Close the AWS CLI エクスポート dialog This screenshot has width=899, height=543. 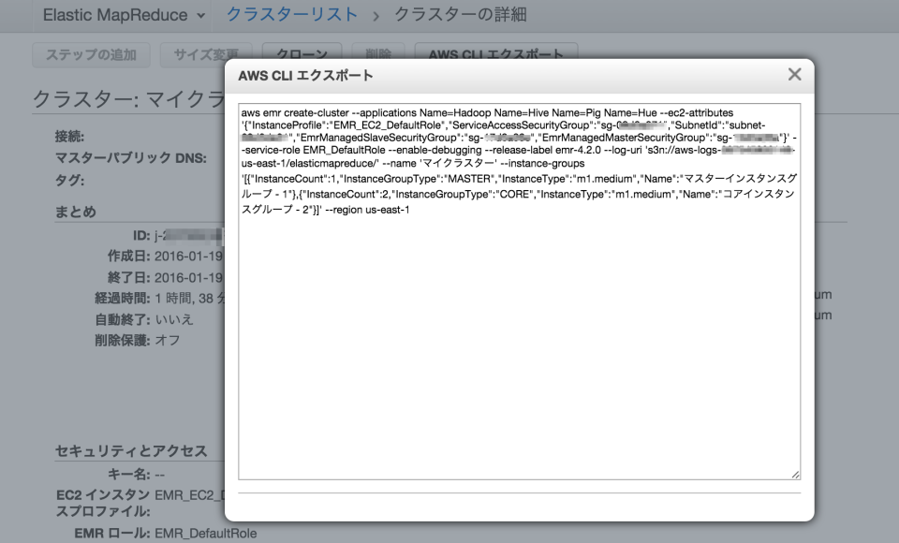coord(794,75)
